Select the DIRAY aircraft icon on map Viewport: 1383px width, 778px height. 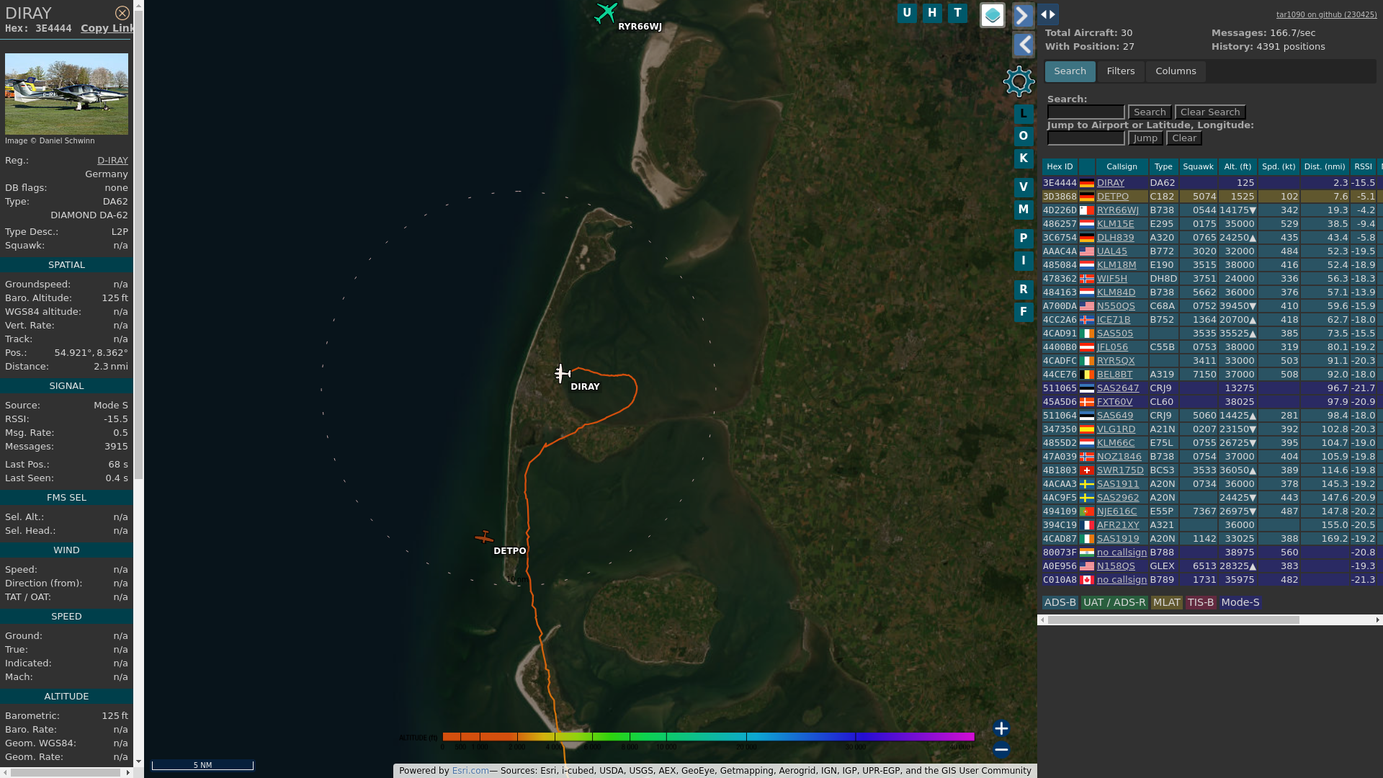pos(563,373)
